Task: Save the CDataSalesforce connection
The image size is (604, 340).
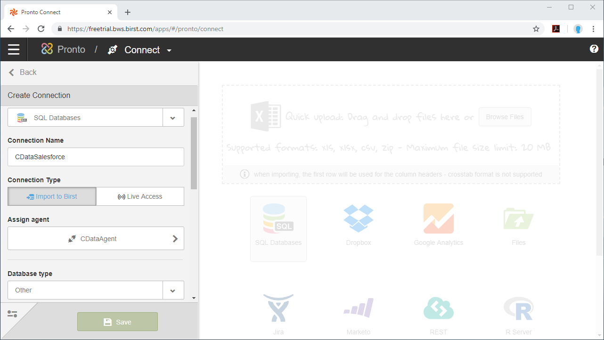Action: (117, 322)
